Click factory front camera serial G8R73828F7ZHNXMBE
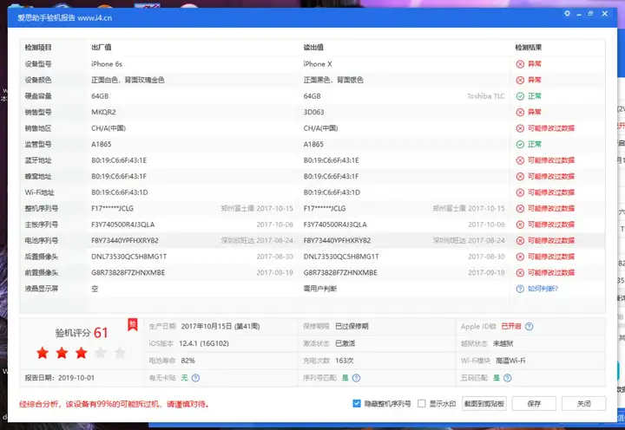 [128, 273]
